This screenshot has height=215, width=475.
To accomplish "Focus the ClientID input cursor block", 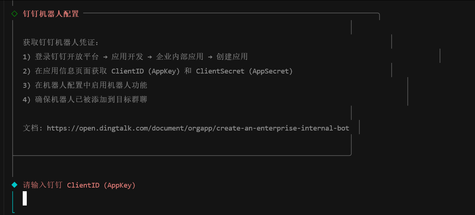I will (25, 198).
